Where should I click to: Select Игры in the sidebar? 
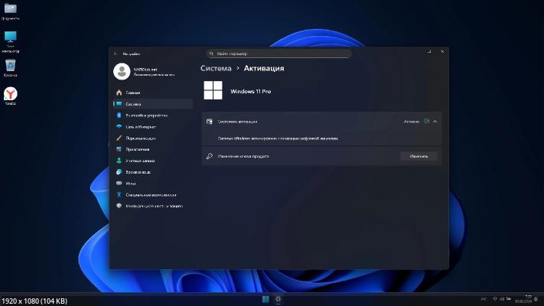[x=131, y=184]
